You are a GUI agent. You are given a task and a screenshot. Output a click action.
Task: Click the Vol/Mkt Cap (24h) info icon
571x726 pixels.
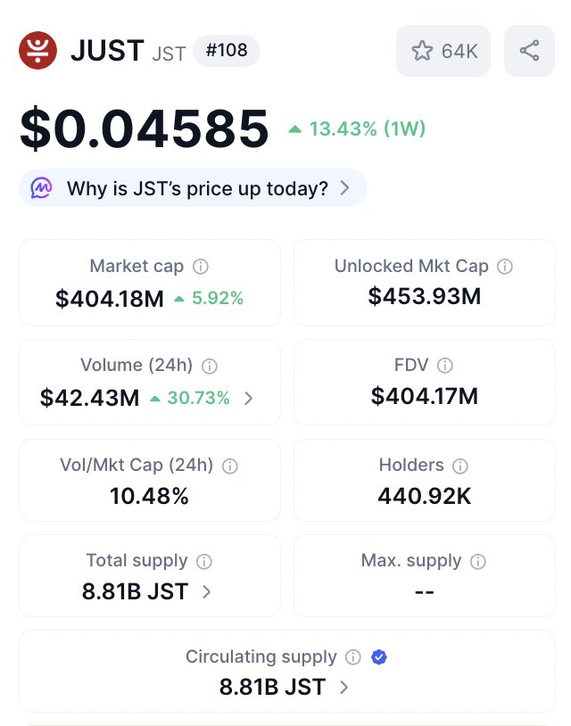click(229, 466)
